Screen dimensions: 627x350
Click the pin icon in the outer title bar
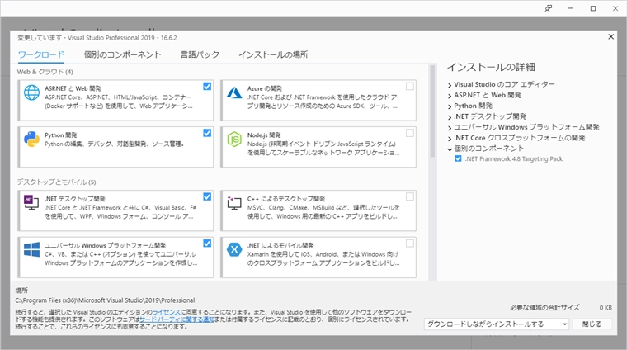pos(549,8)
